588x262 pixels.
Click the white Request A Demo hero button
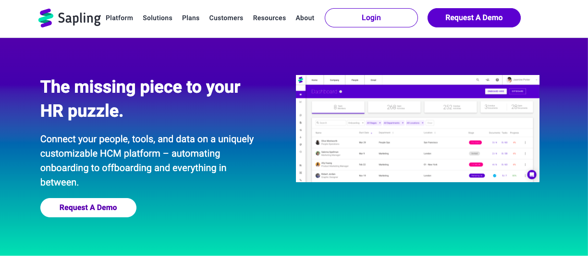[x=88, y=208]
